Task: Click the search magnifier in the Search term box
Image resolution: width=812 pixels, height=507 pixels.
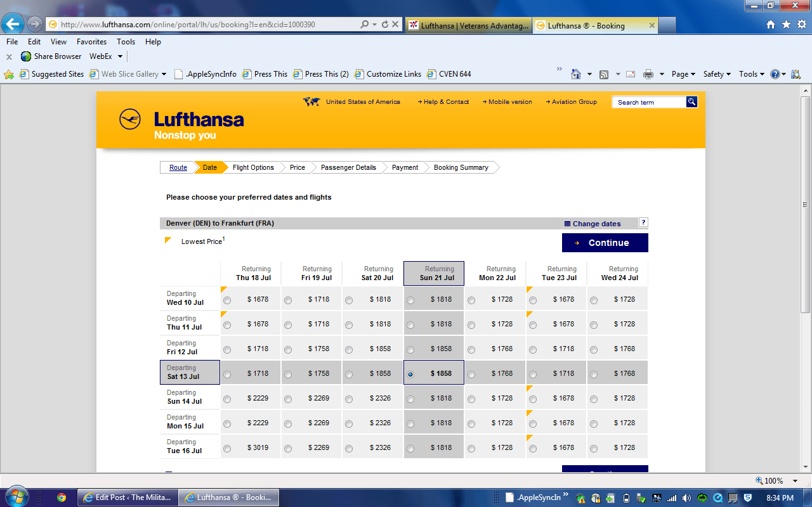Action: 691,101
